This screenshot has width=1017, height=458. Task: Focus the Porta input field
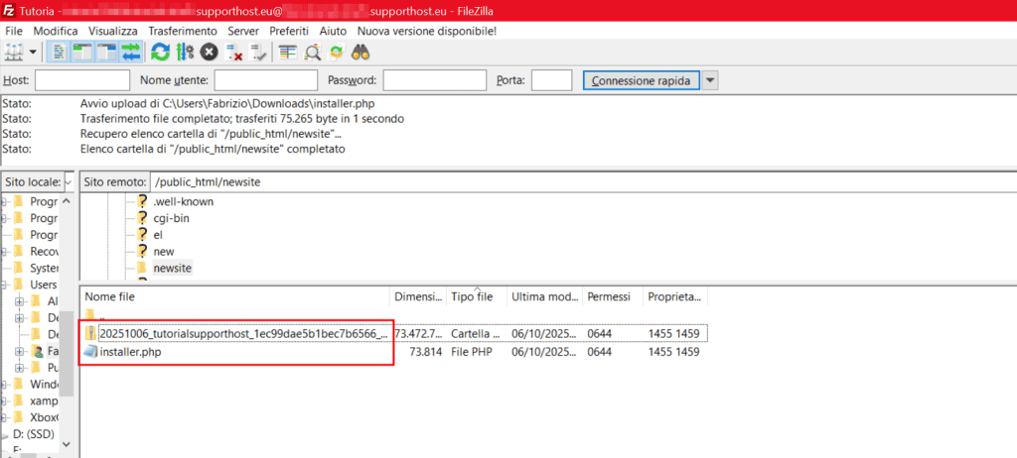click(551, 80)
